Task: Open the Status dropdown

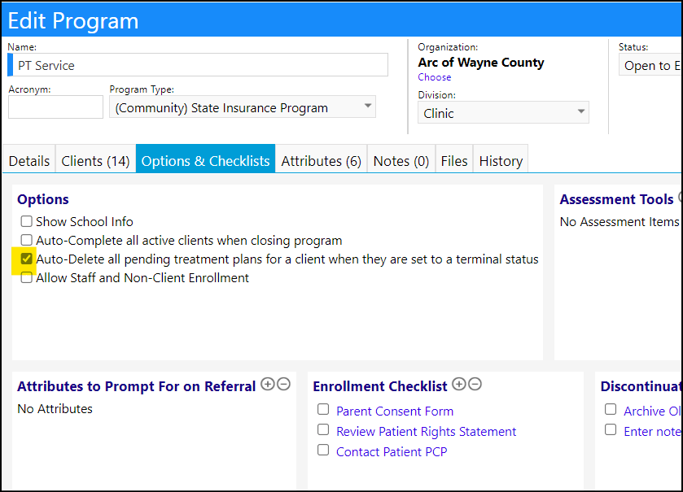Action: (x=650, y=66)
